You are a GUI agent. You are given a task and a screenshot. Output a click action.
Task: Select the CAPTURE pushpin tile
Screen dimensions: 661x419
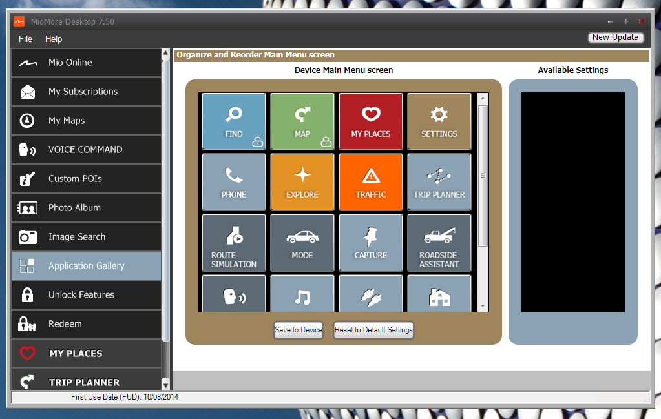click(x=371, y=243)
